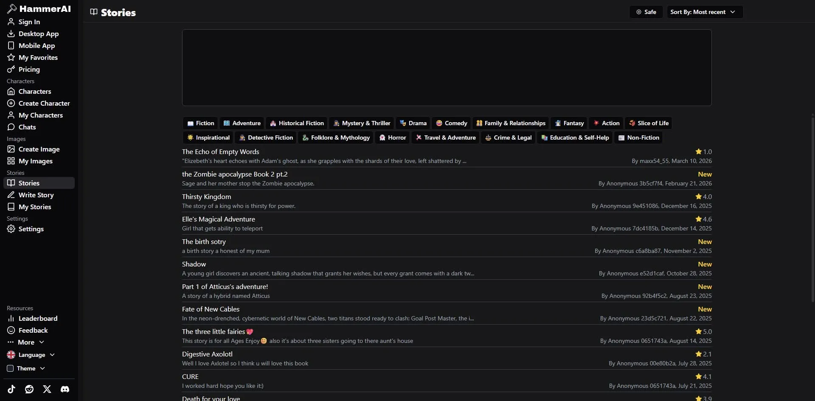Click the My Favorites star icon

coord(11,57)
